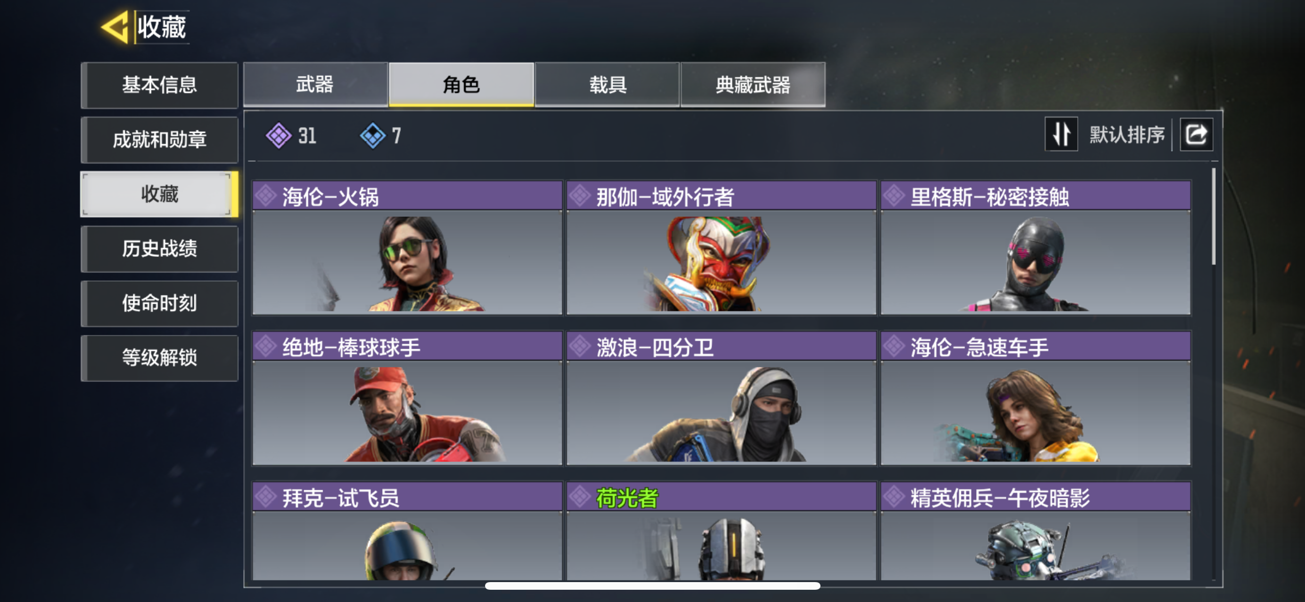Open the 默认排序 sorting dropdown

(x=1127, y=135)
